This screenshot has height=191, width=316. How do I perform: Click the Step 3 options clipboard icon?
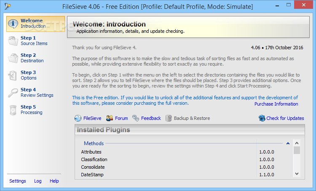click(13, 75)
